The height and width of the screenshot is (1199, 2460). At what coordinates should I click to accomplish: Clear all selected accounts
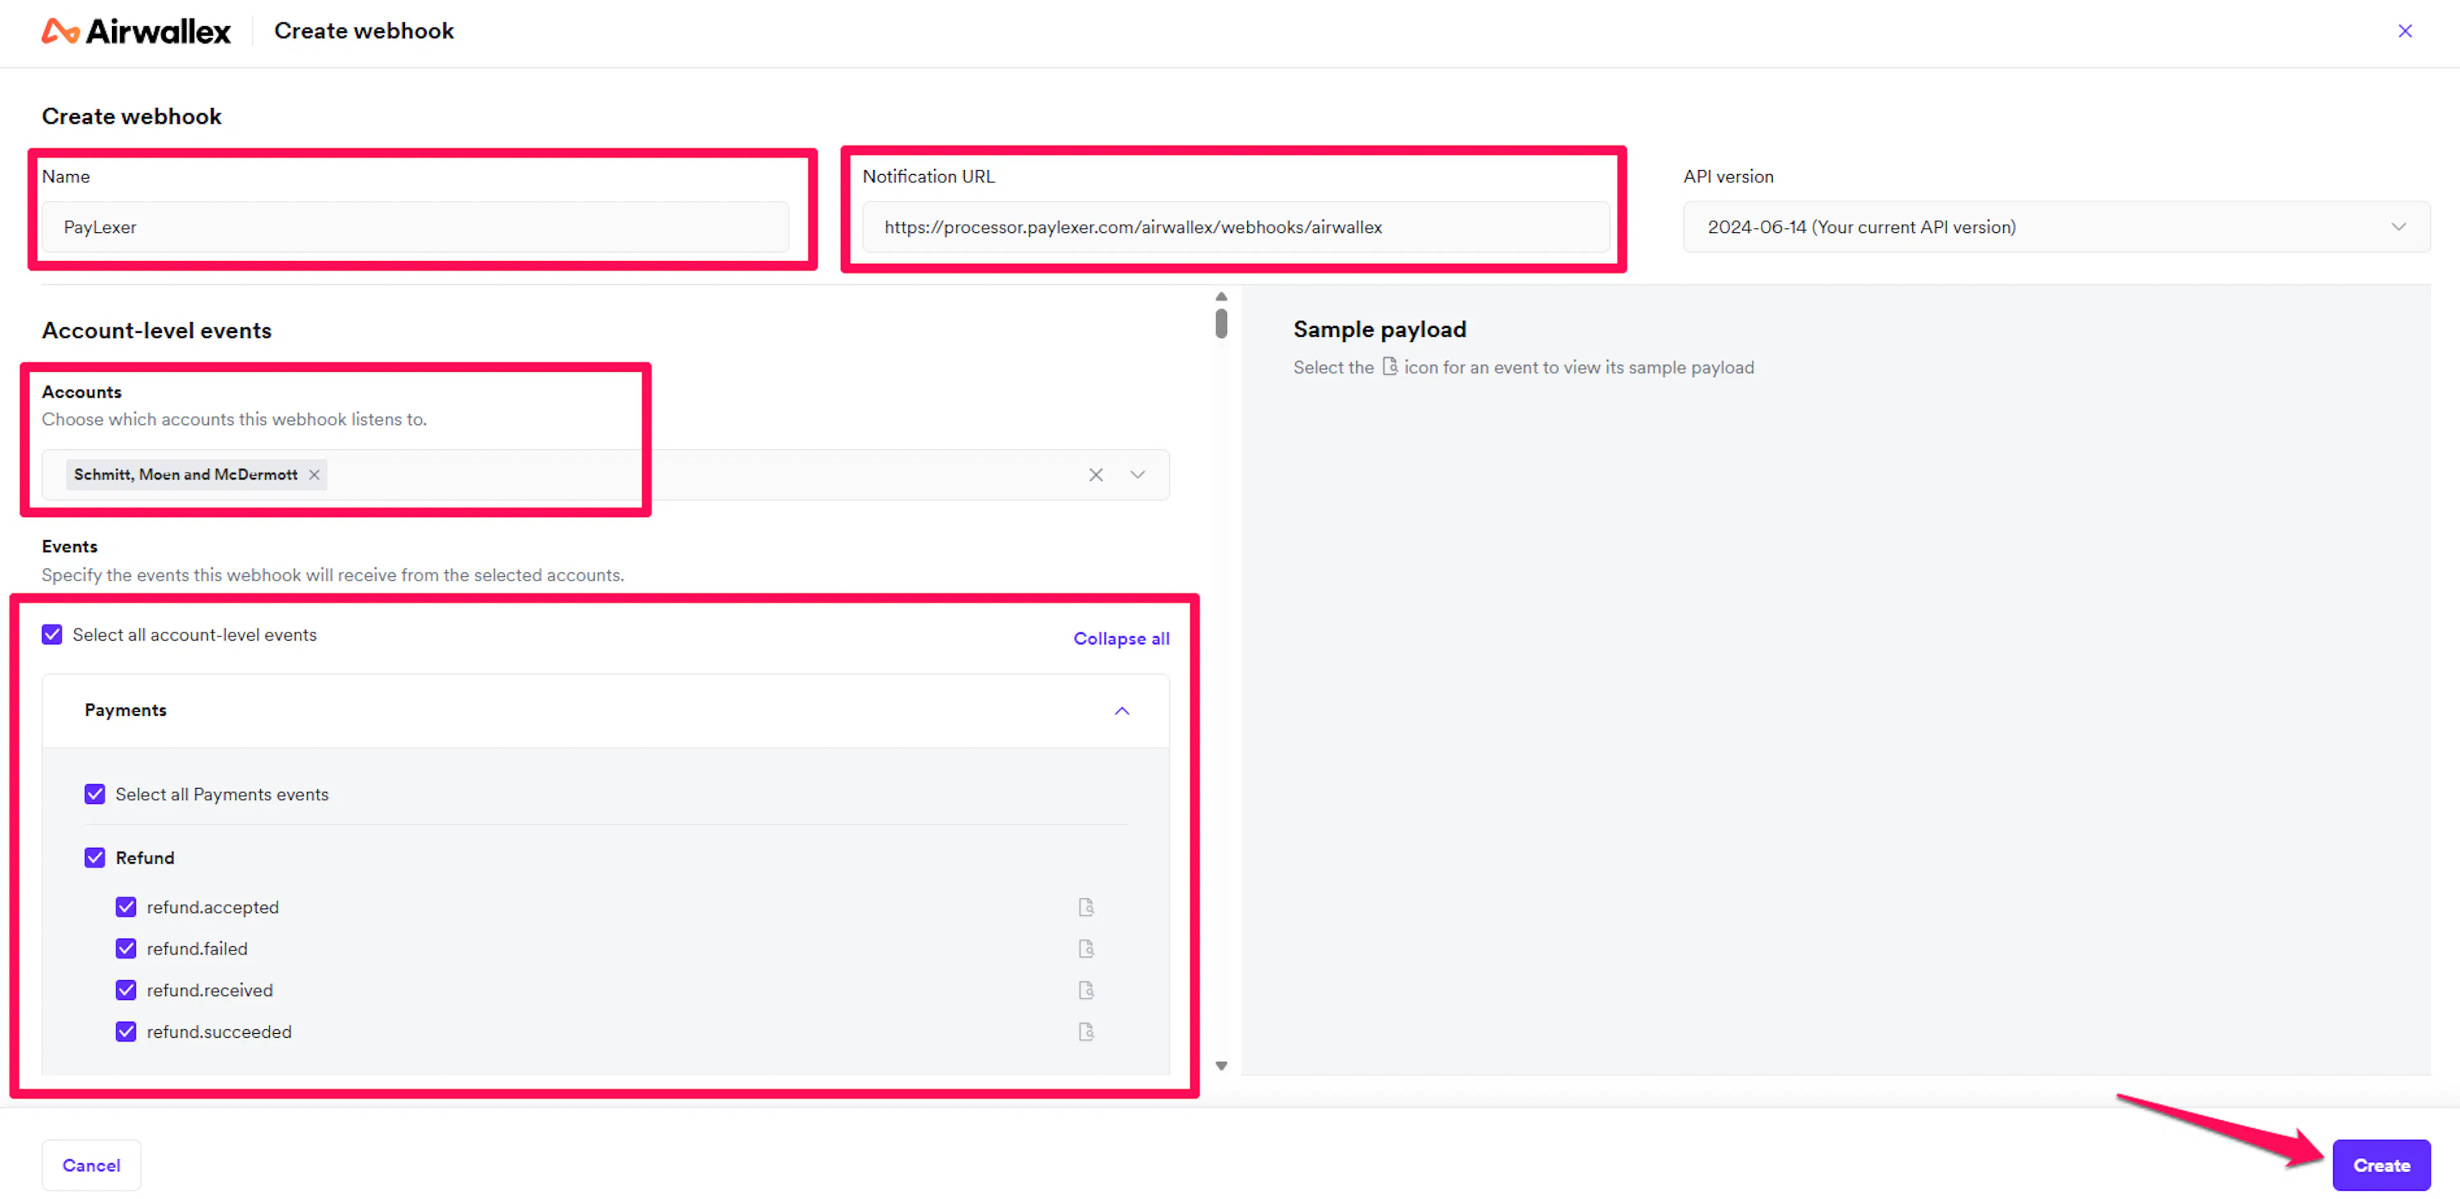pyautogui.click(x=1095, y=474)
